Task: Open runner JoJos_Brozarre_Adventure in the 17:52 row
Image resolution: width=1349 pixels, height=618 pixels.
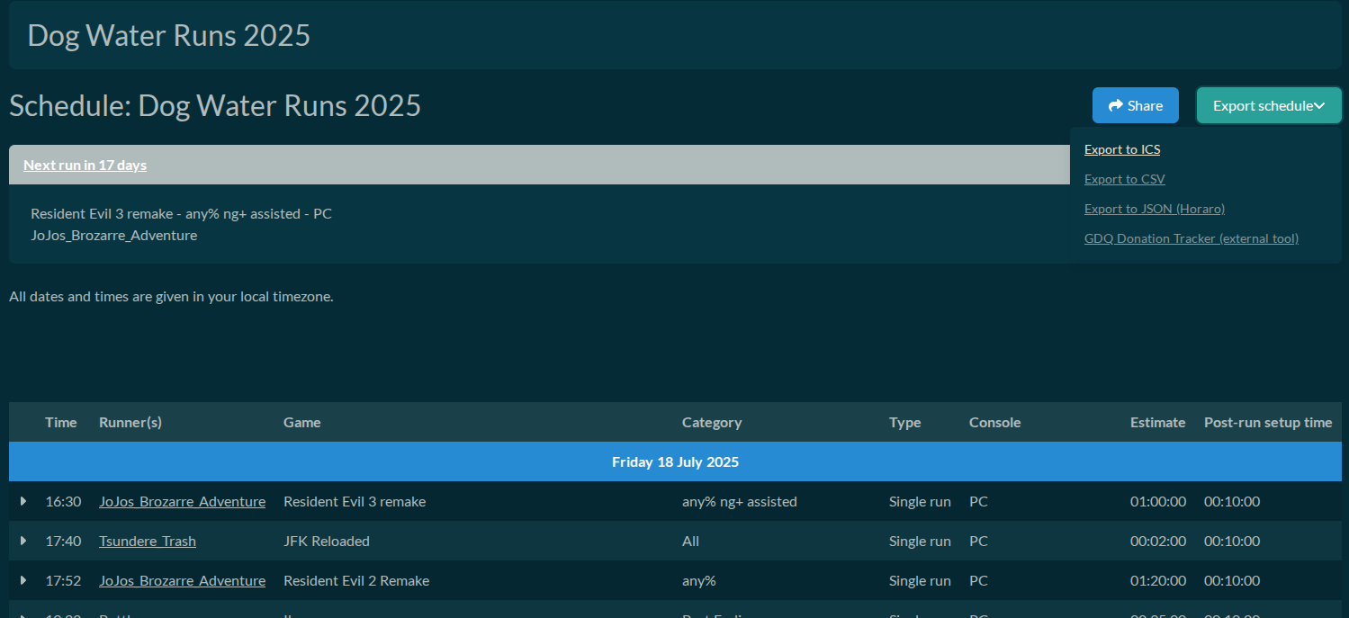Action: tap(182, 580)
